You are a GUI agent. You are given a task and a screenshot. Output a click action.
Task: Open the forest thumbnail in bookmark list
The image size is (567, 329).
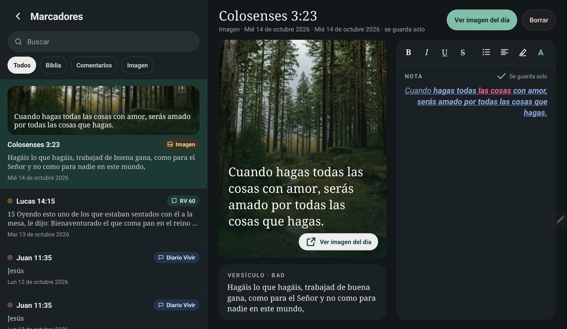click(103, 110)
